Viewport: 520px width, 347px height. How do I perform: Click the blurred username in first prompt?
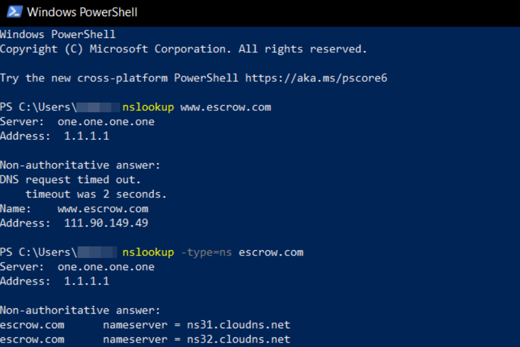[x=98, y=108]
